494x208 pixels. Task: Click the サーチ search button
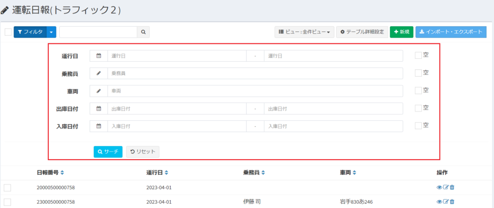tap(108, 152)
